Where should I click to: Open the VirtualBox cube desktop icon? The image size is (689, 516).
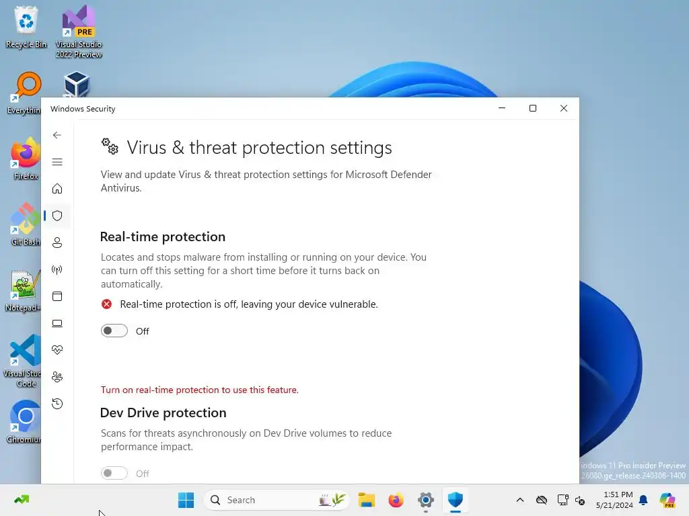click(x=77, y=84)
